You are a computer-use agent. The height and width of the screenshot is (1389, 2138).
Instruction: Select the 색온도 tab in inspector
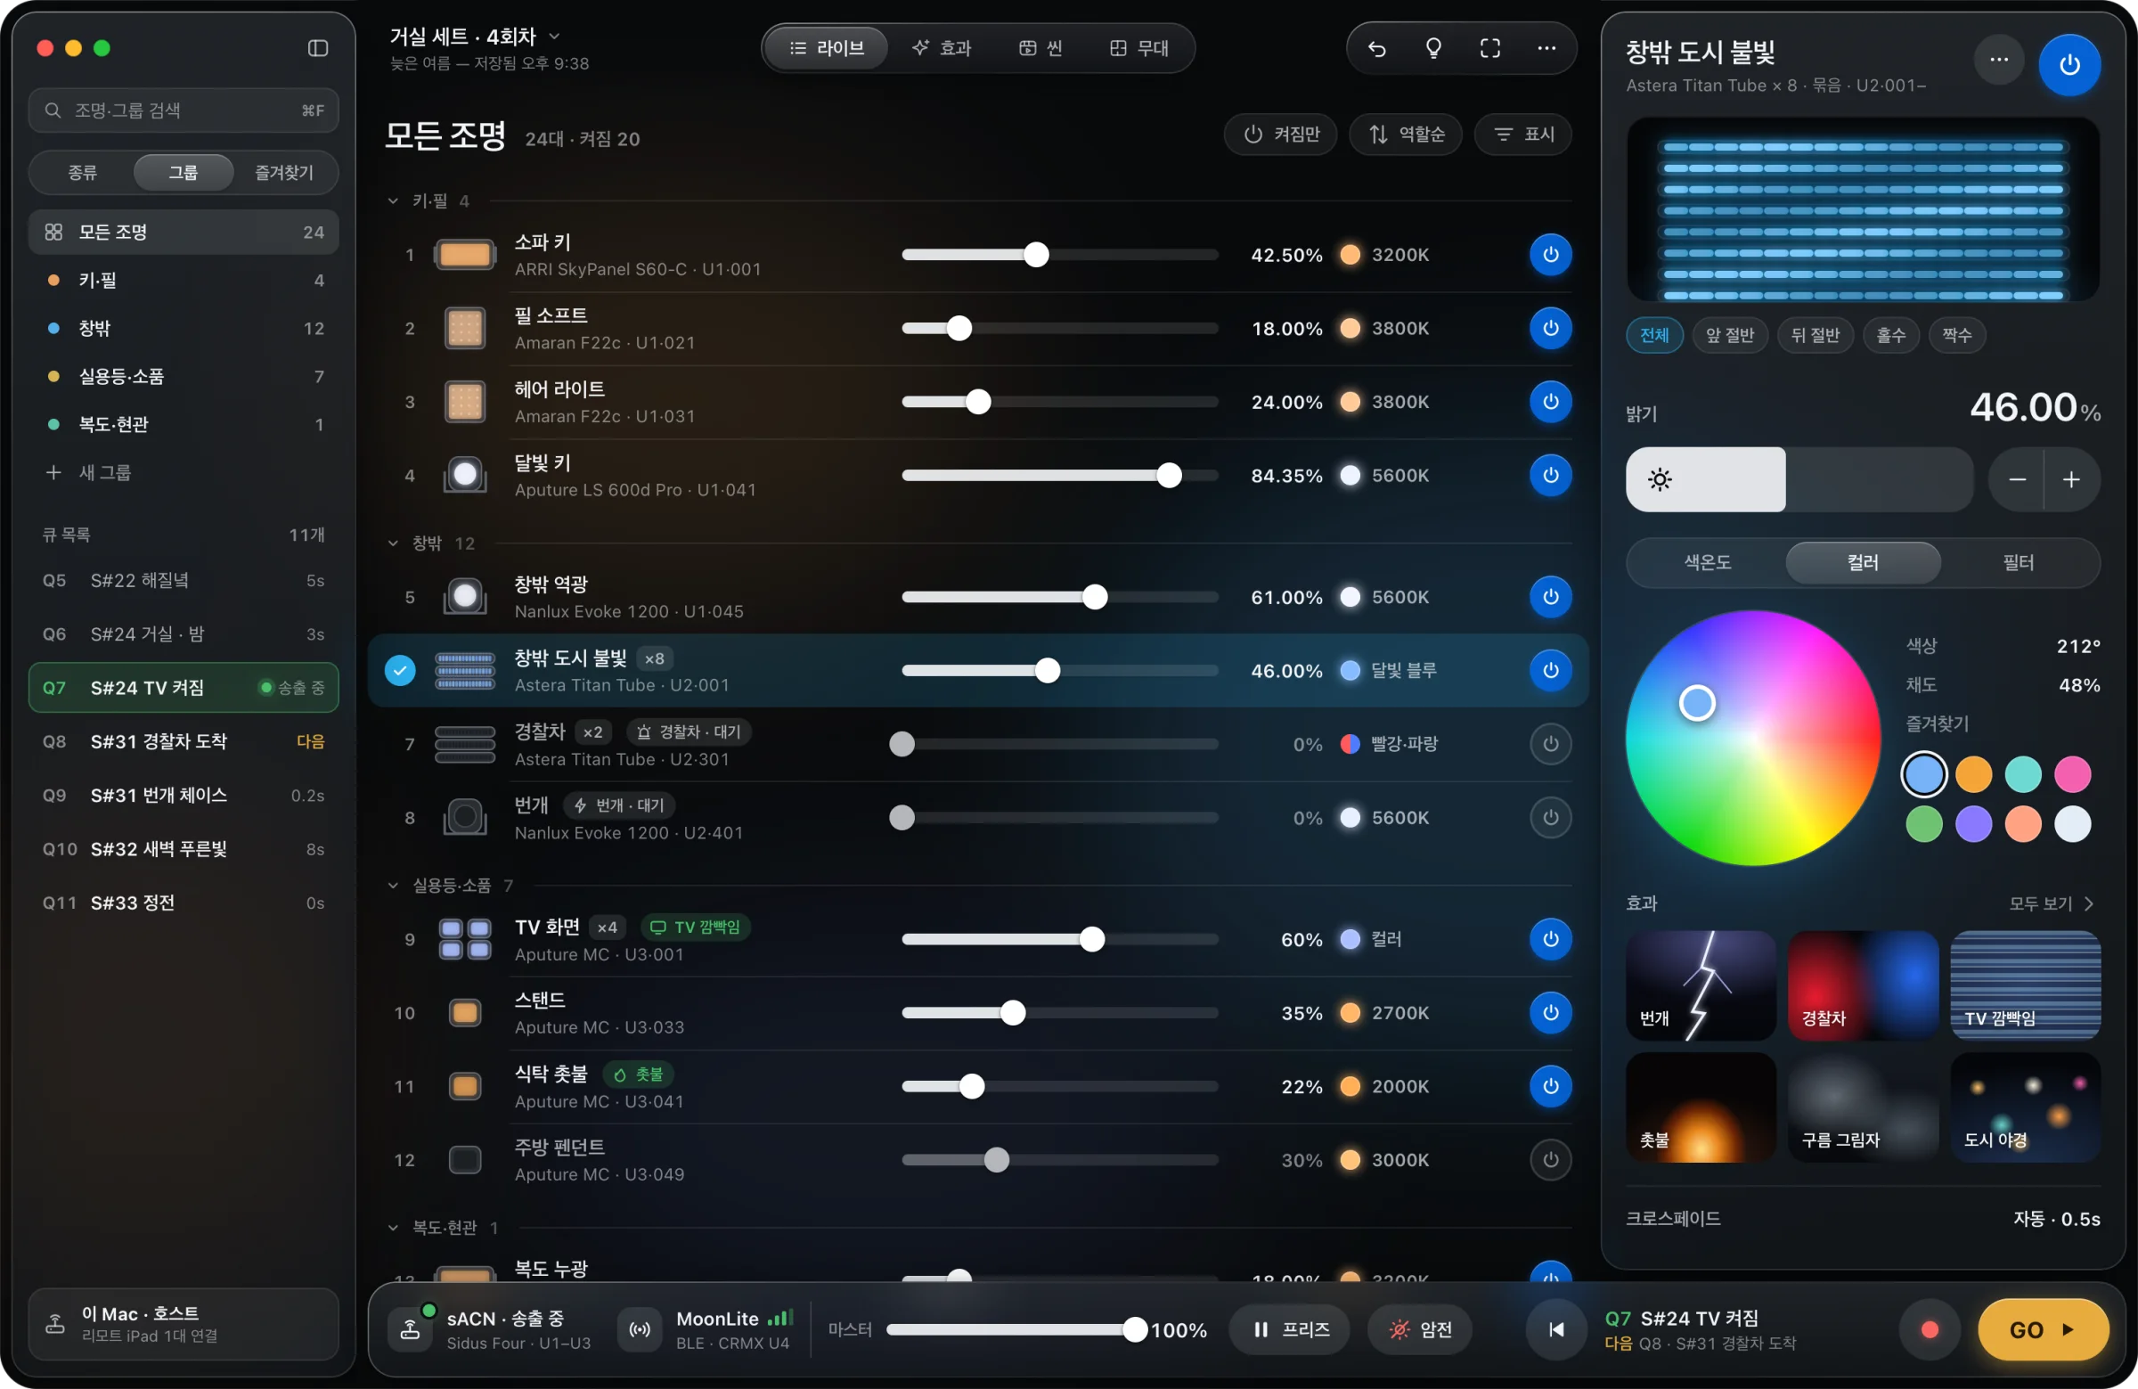[x=1707, y=563]
